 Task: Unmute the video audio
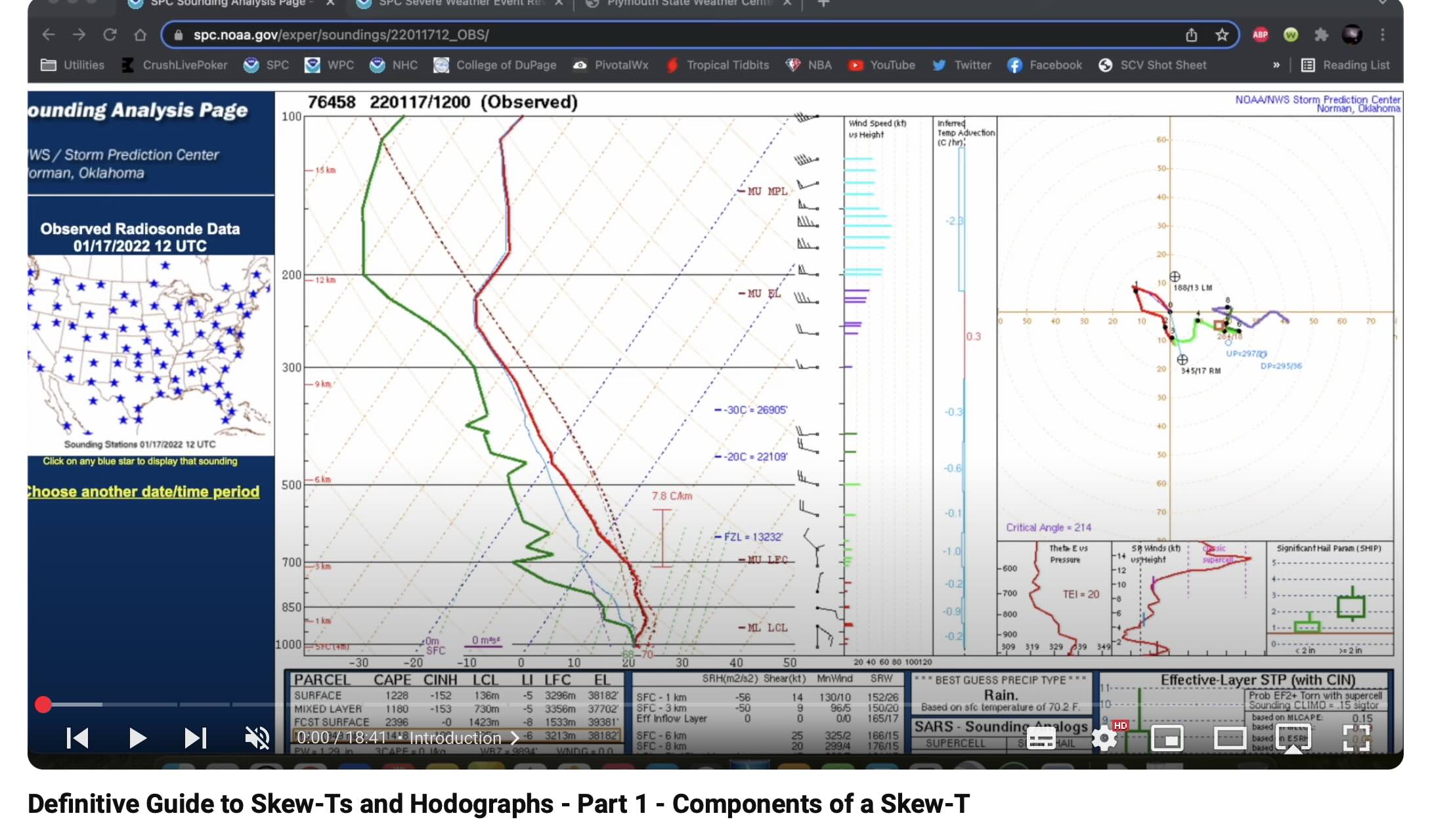coord(257,738)
